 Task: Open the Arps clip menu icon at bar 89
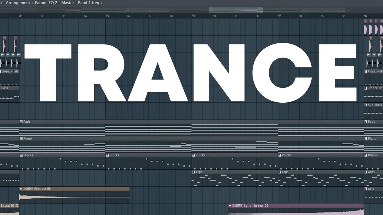coord(194,172)
